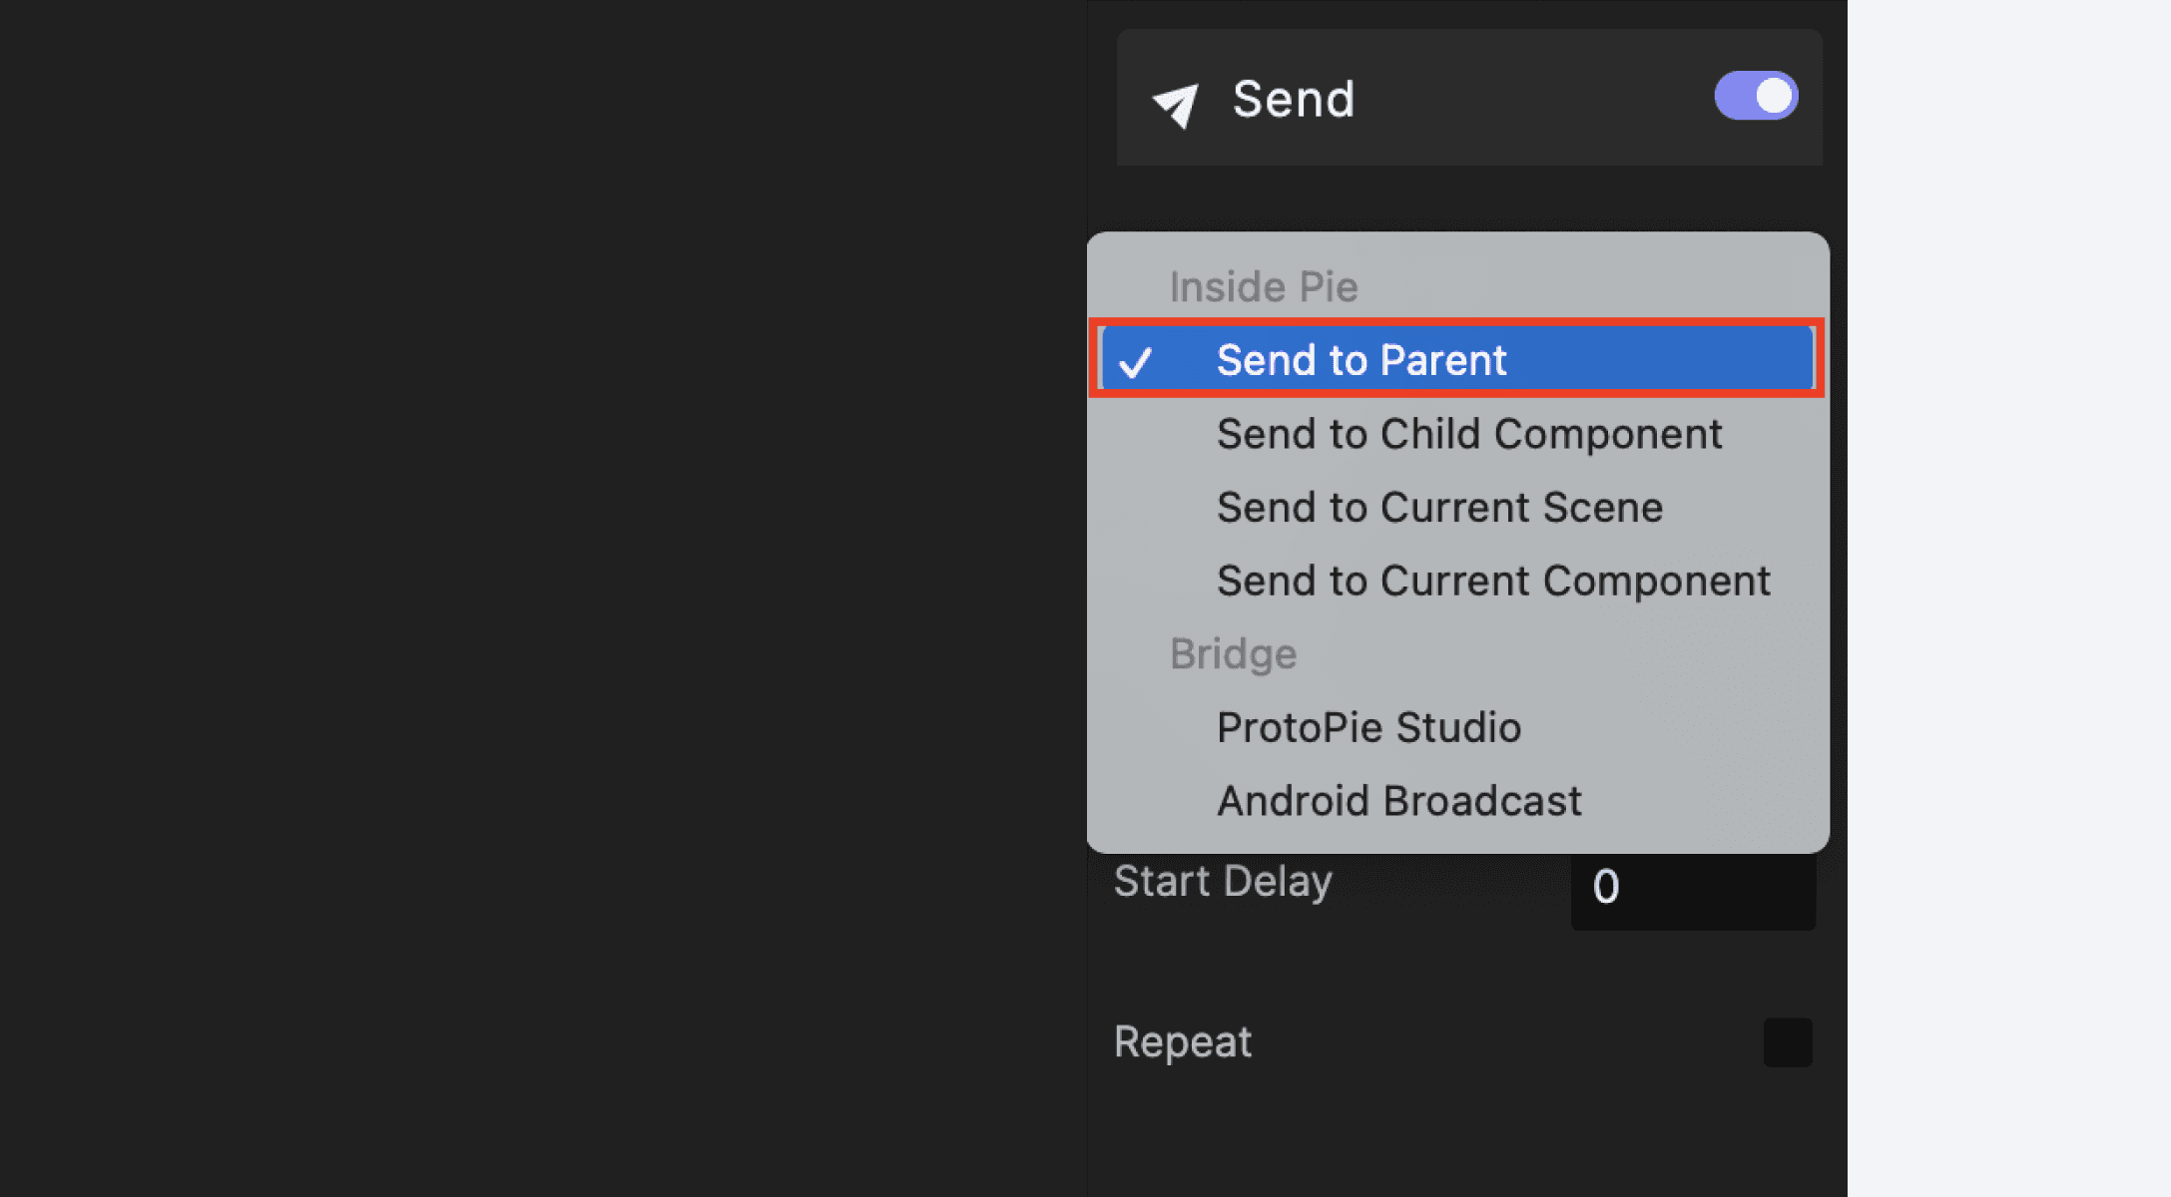Click the highlighted Send to Parent entry
Image resolution: width=2171 pixels, height=1197 pixels.
[1360, 361]
